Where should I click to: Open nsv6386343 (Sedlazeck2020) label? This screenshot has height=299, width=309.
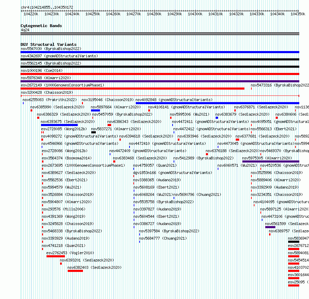(x=134, y=122)
